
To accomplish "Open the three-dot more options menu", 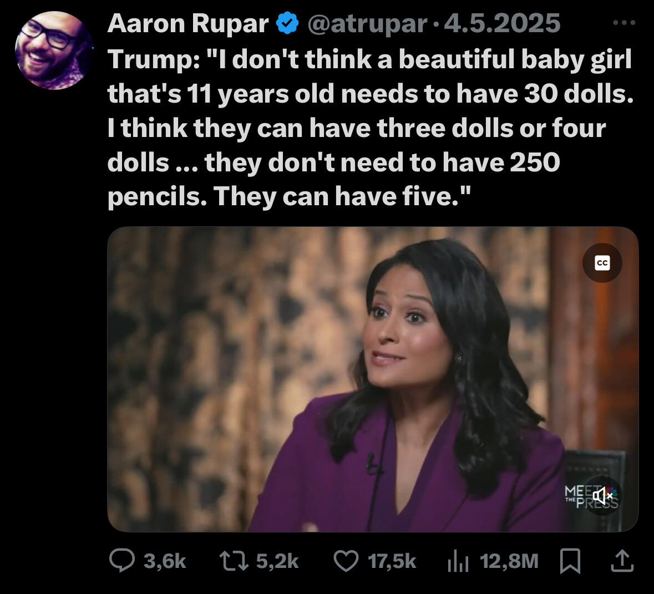I will (x=625, y=23).
